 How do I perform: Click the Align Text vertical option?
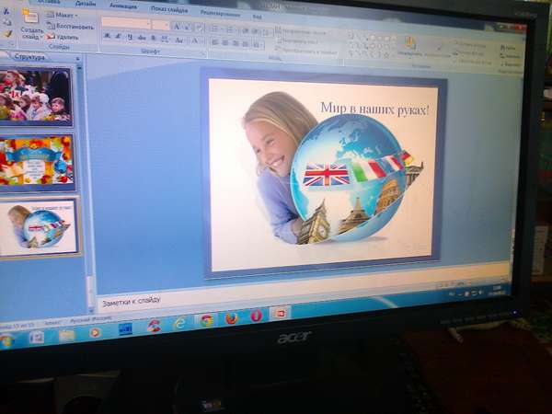298,42
